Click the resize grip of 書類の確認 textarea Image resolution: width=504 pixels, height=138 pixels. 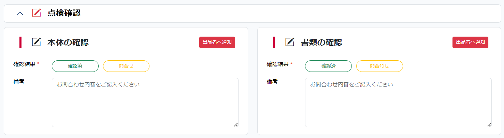pos(489,125)
